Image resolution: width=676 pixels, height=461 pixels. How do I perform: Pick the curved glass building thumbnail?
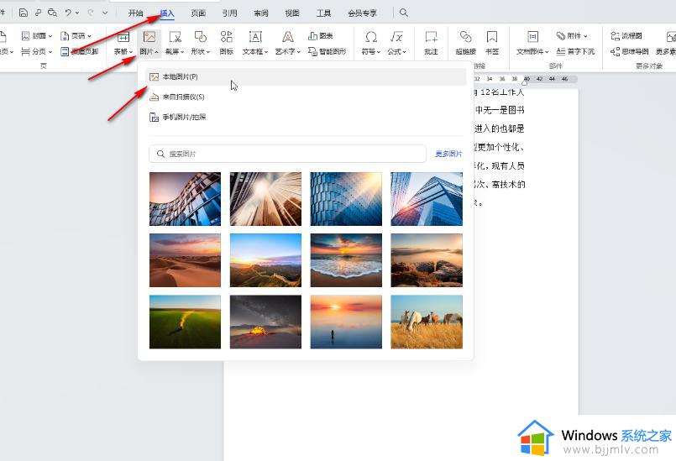coord(185,199)
